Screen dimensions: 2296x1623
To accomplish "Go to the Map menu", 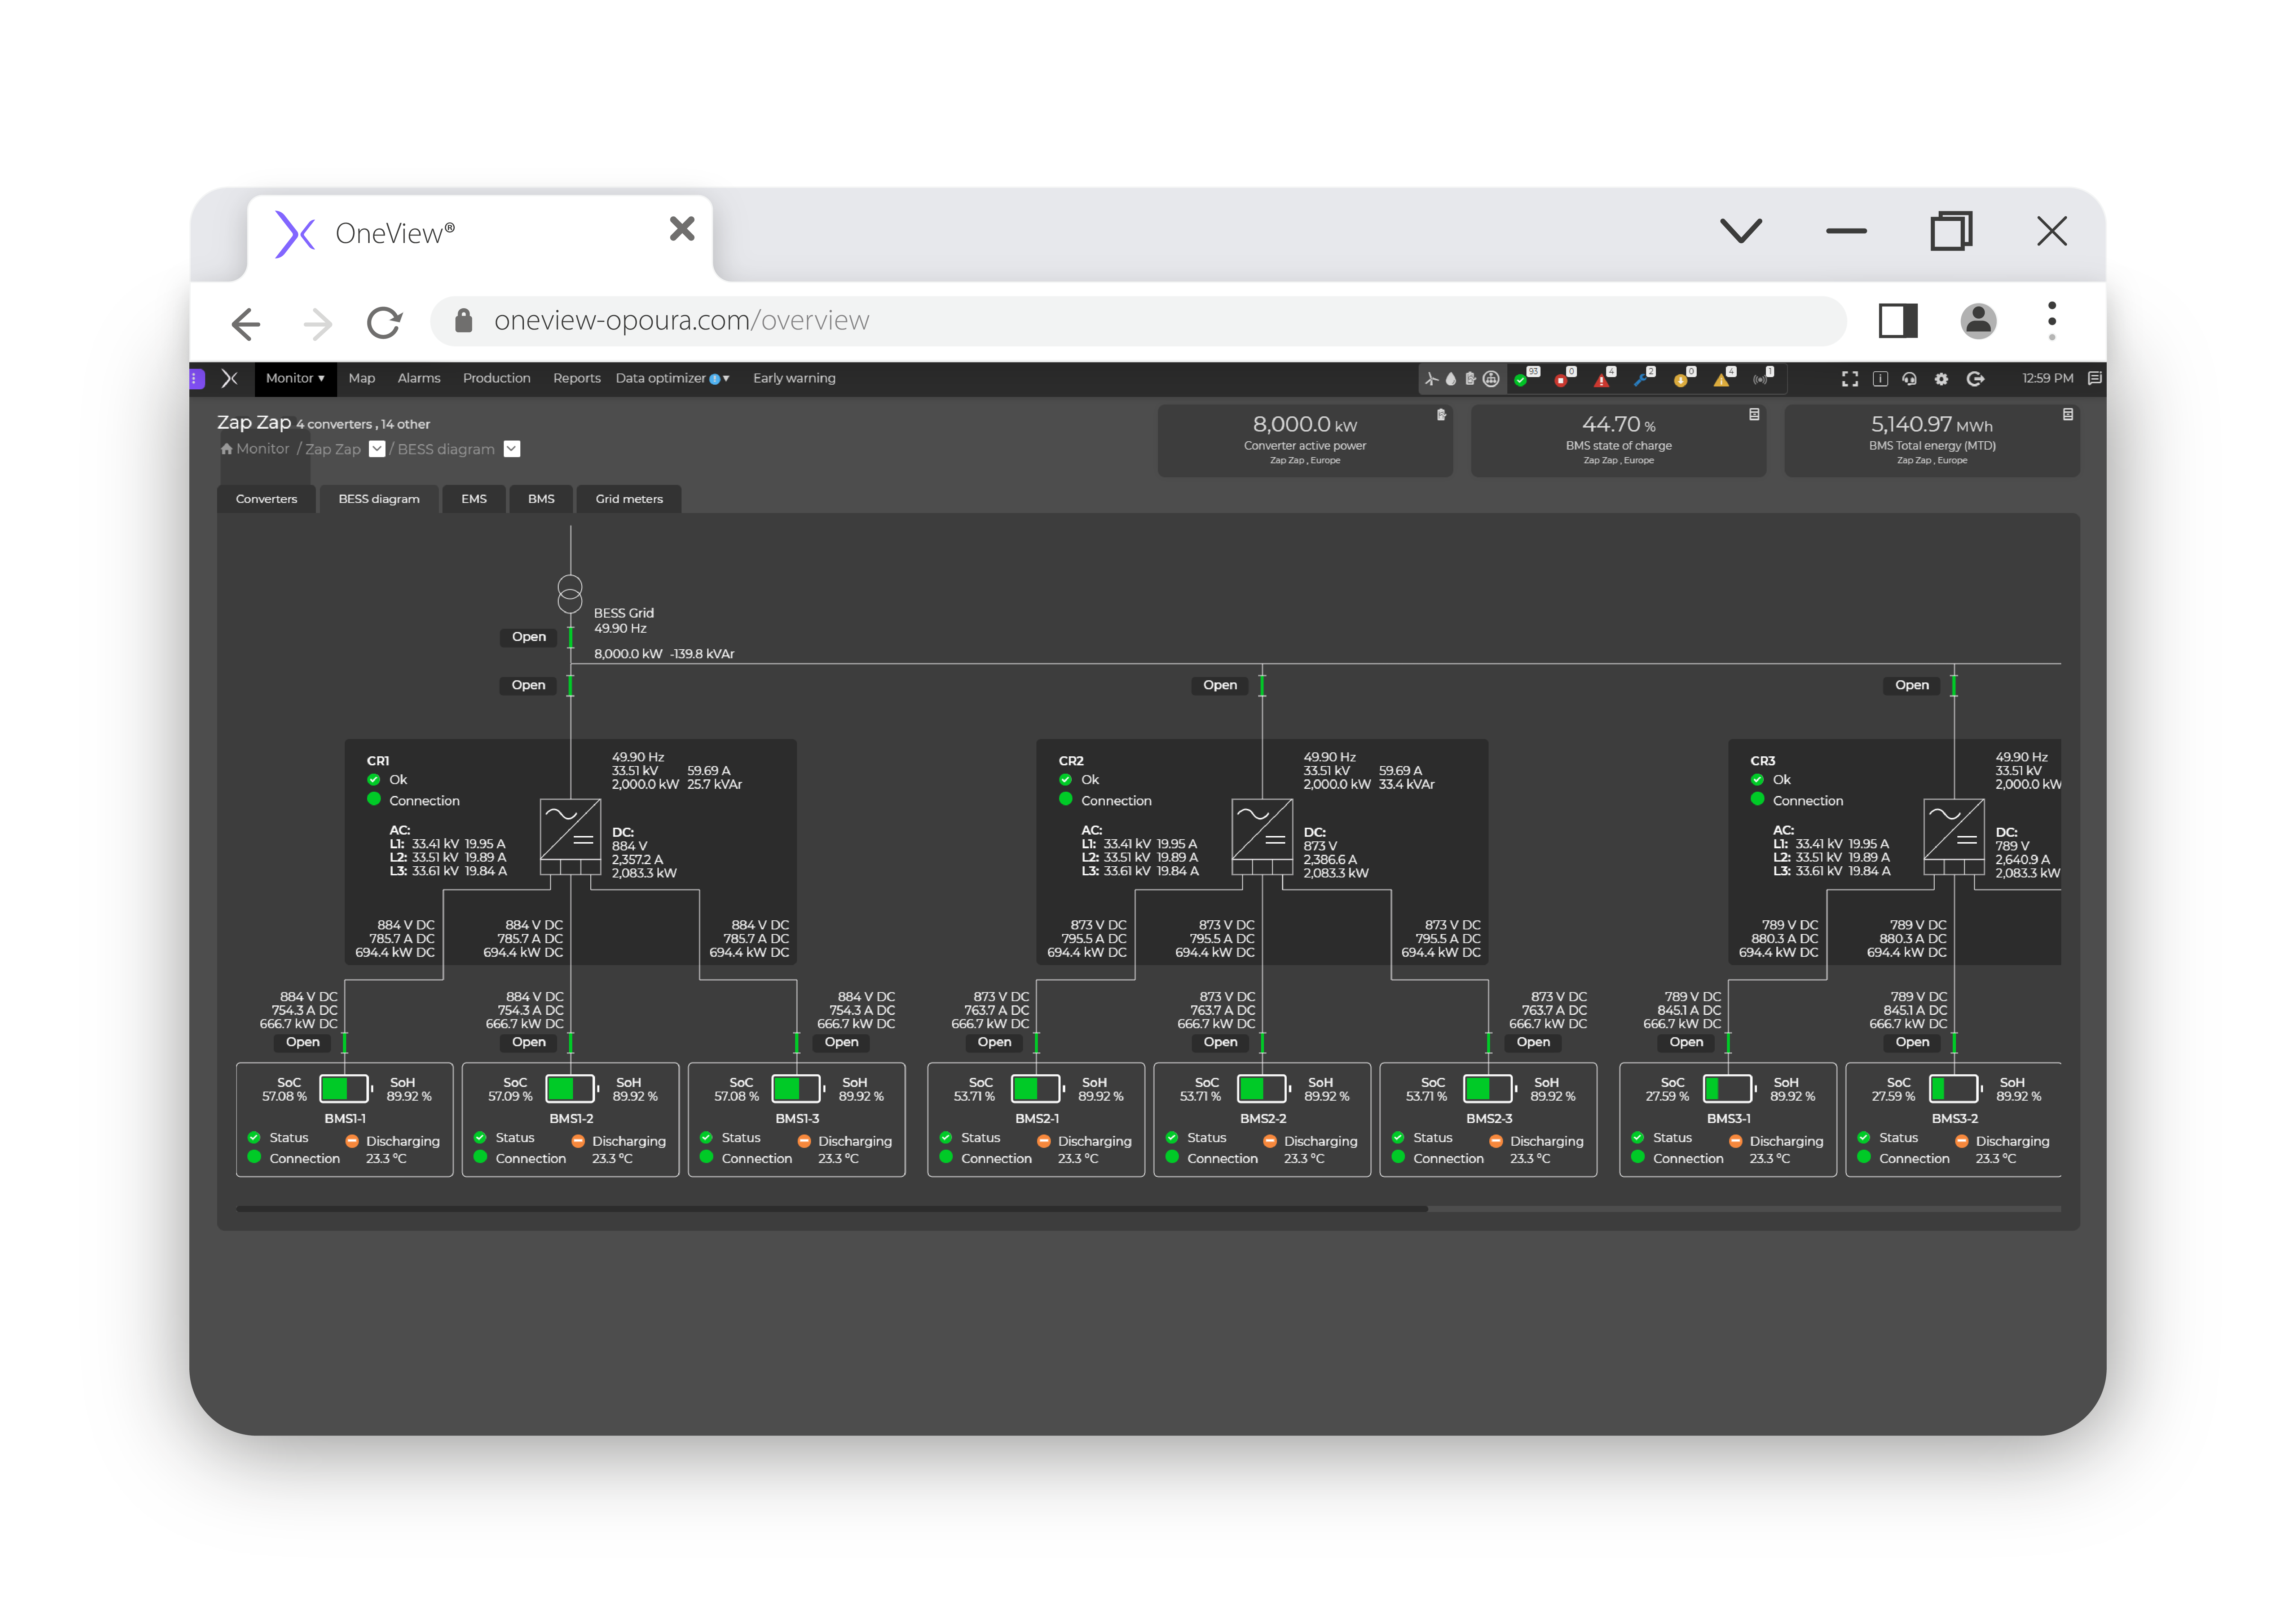I will point(362,378).
